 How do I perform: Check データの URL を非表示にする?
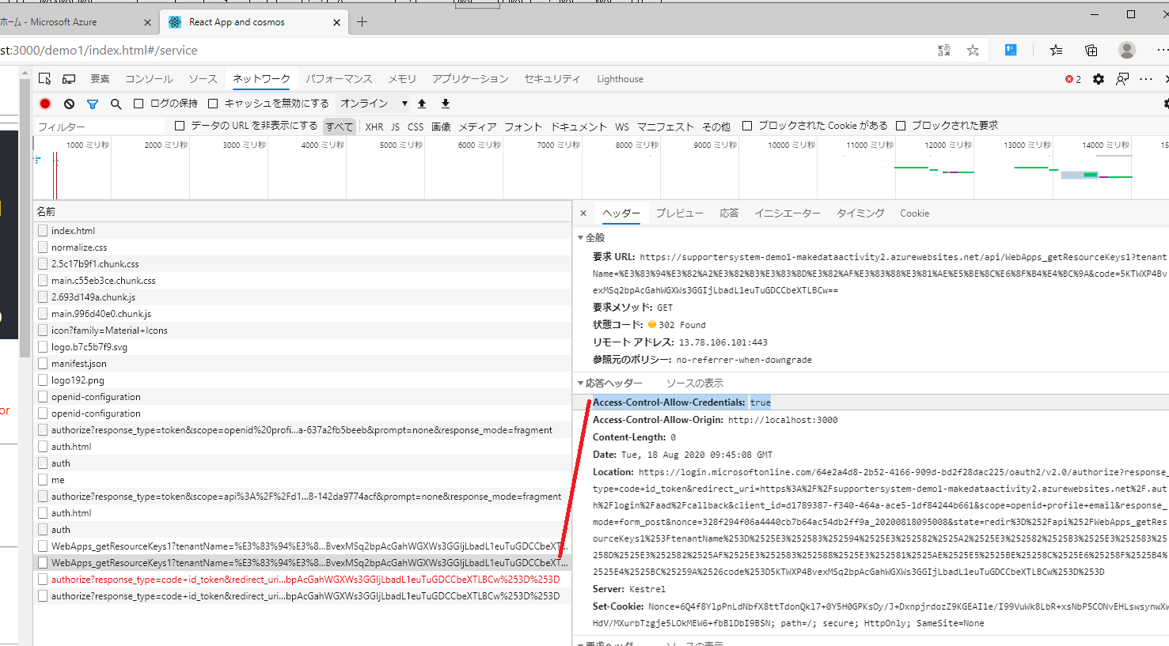click(180, 126)
